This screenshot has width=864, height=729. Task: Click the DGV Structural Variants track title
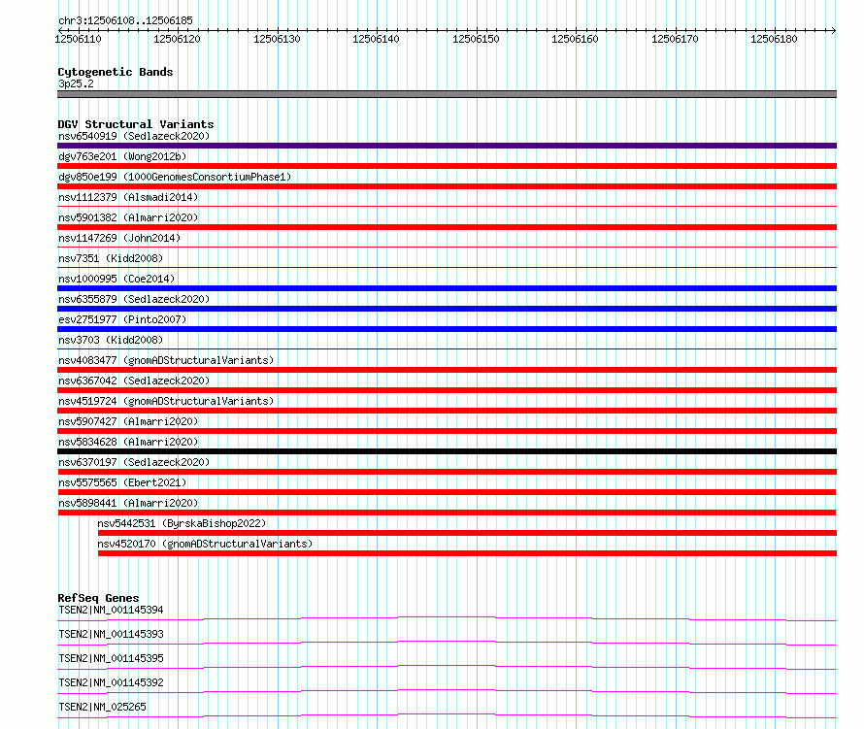pyautogui.click(x=136, y=124)
